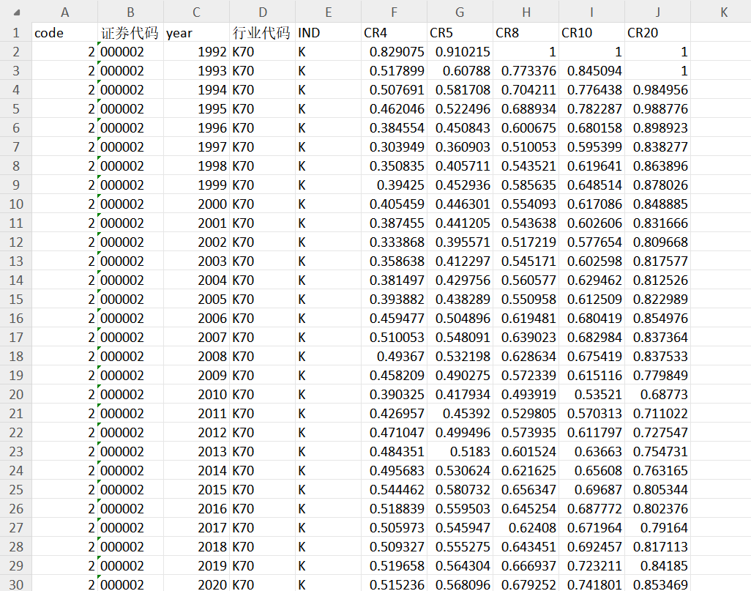Click 000002 cell in row 2
751x591 pixels.
pos(130,52)
